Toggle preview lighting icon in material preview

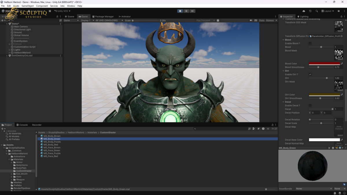click(x=337, y=148)
